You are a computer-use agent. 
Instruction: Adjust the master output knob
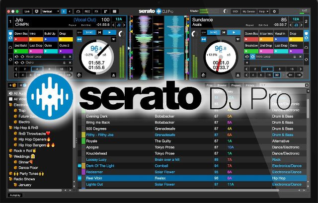tap(225, 11)
